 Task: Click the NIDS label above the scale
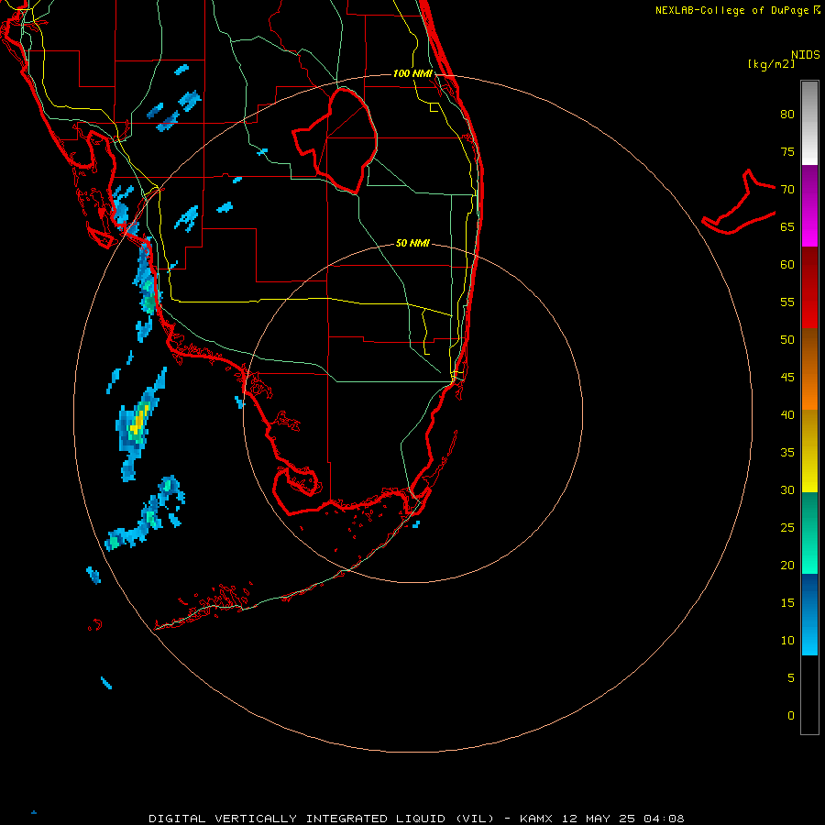point(806,54)
